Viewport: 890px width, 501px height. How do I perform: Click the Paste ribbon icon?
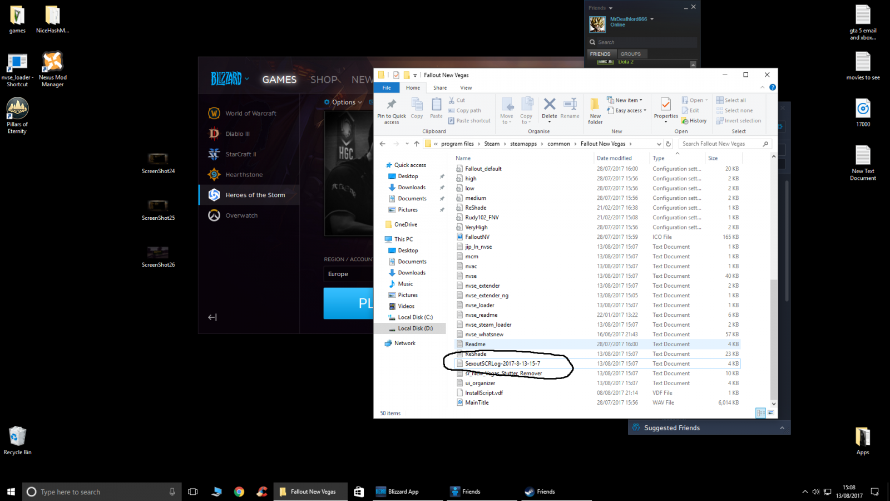point(437,108)
